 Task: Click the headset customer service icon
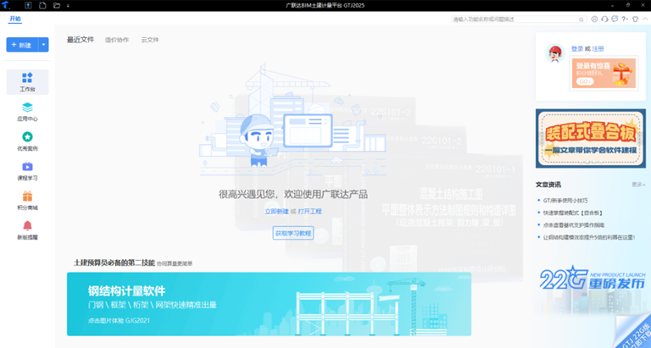pyautogui.click(x=604, y=19)
